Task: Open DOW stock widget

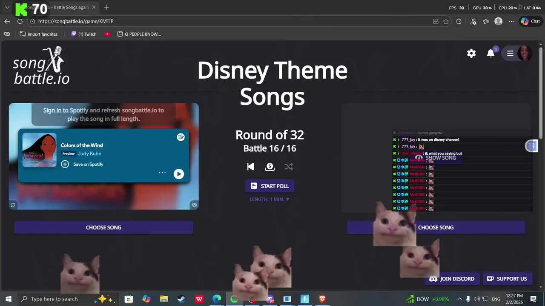Action: (427, 299)
